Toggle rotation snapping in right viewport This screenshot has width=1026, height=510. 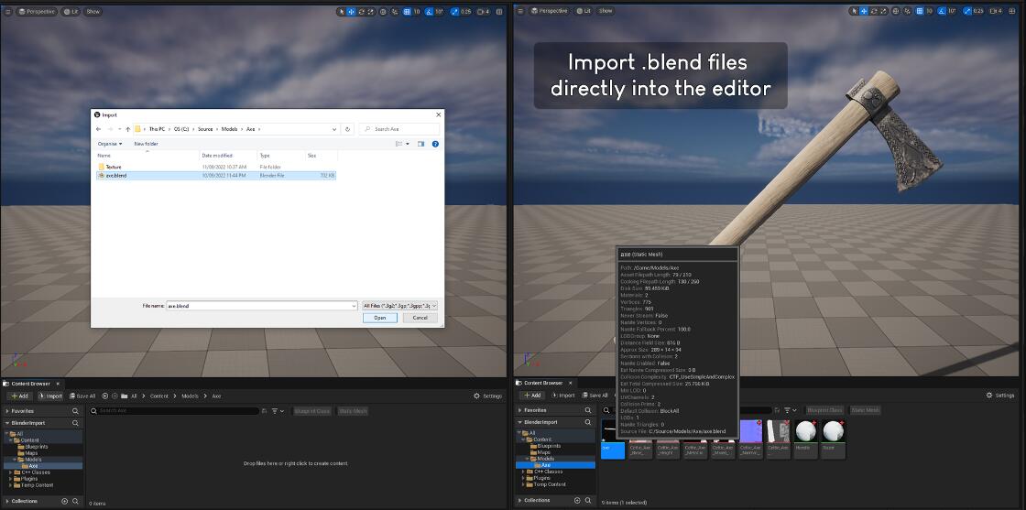pyautogui.click(x=941, y=11)
